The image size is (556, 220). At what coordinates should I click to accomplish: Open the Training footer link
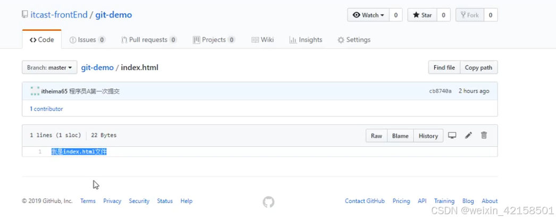[x=444, y=201]
